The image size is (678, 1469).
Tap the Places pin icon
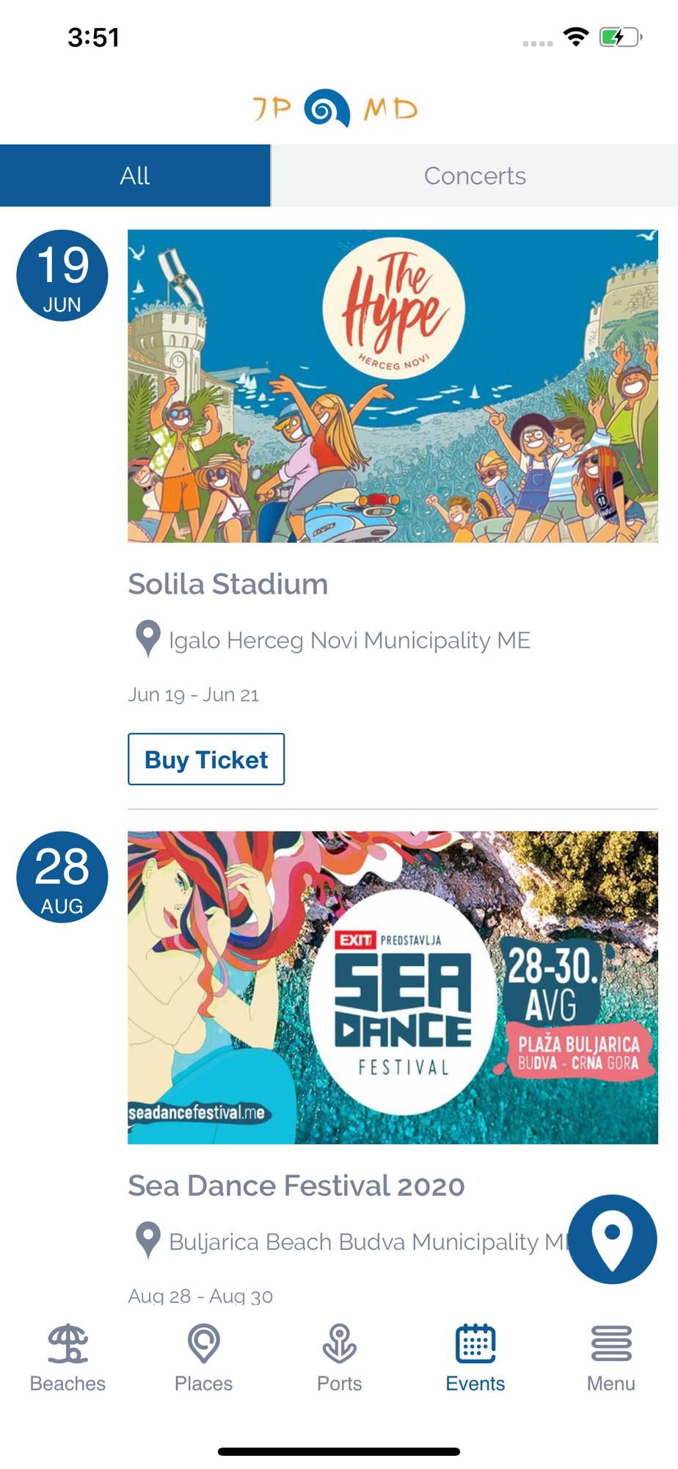[x=203, y=1343]
